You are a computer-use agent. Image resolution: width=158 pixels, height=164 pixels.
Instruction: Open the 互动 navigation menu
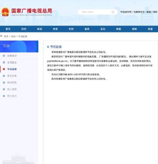pos(103,29)
